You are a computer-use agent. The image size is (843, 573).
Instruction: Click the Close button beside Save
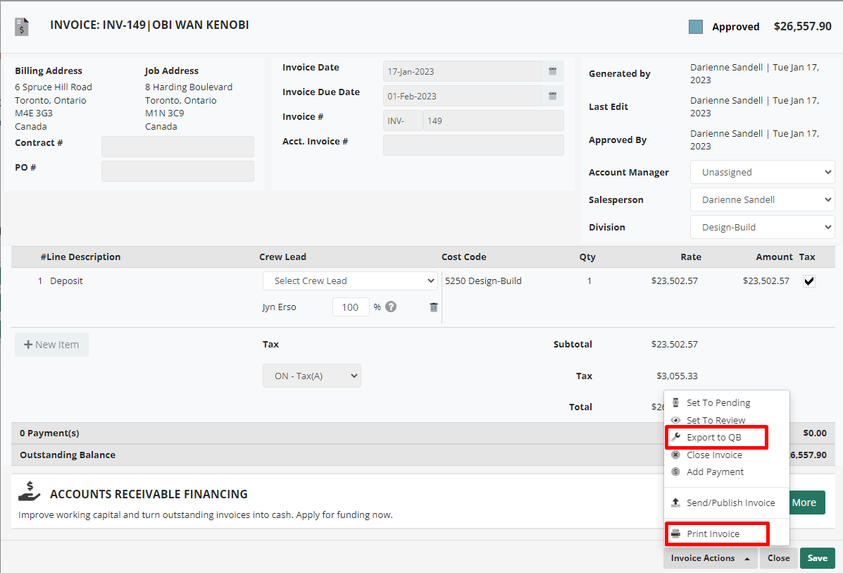coord(778,558)
